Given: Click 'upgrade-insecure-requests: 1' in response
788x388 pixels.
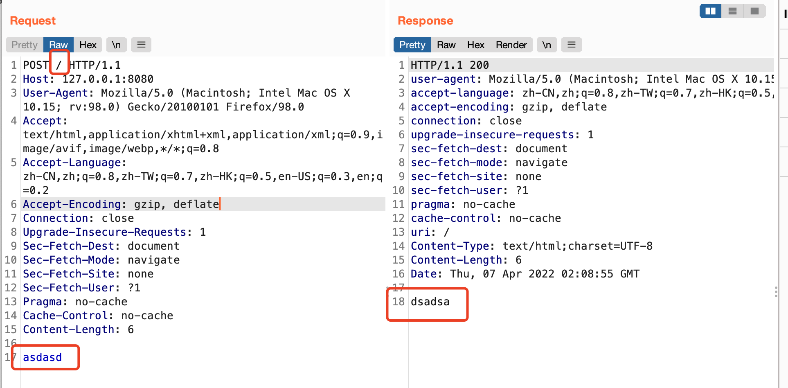Looking at the screenshot, I should click(x=502, y=135).
